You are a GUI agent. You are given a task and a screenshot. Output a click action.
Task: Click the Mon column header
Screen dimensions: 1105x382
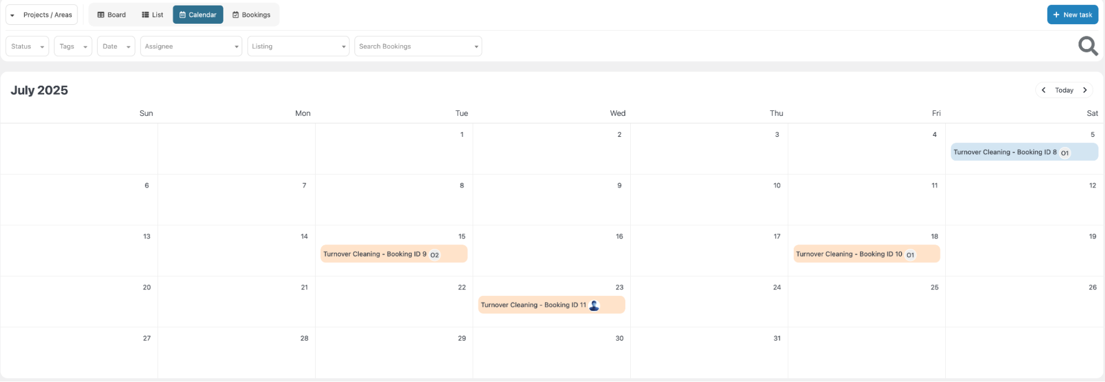303,113
